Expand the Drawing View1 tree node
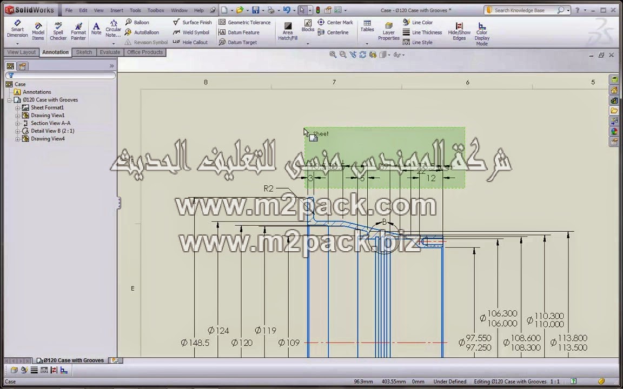This screenshot has height=389, width=623. coord(17,116)
